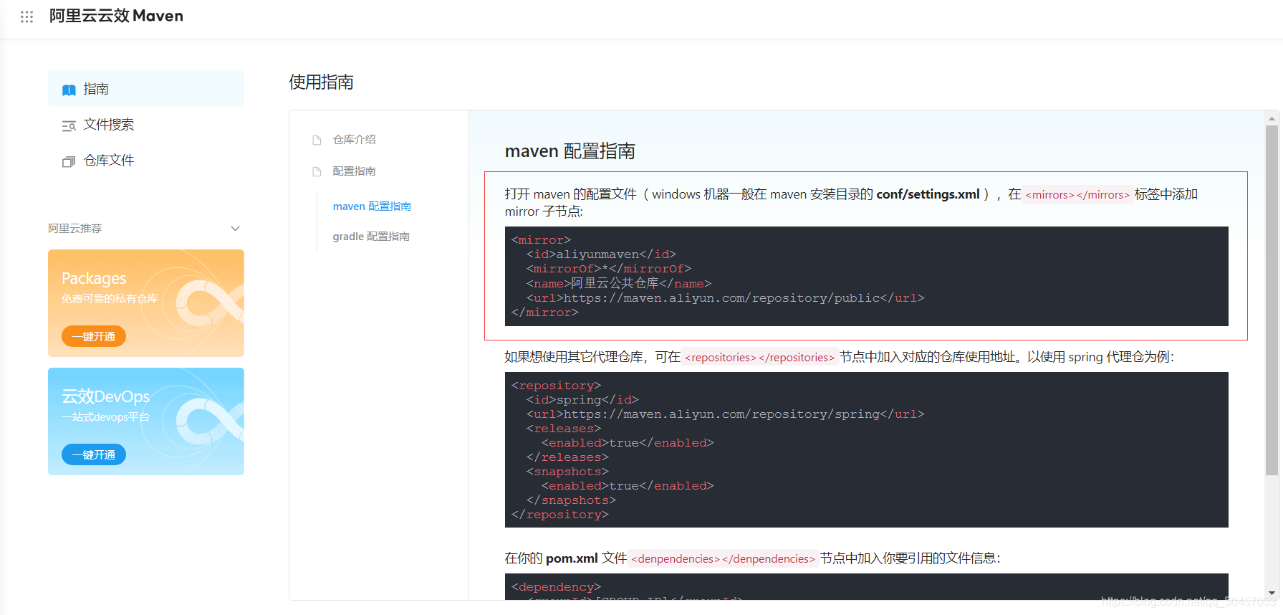Click the scrollbar down arrow
The image size is (1283, 615).
click(x=1272, y=593)
